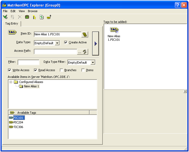This screenshot has width=189, height=152.
Task: Click the Item ID text field
Action: [58, 34]
